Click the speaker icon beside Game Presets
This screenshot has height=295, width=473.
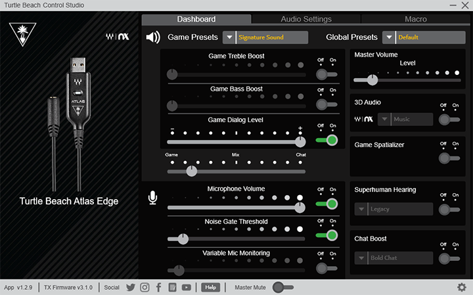pos(153,37)
